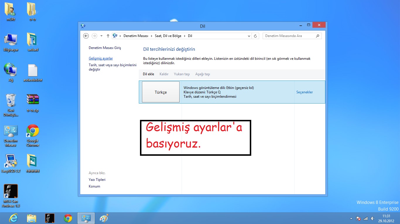
Task: Open Chrome from the taskbar
Action: coord(68,218)
